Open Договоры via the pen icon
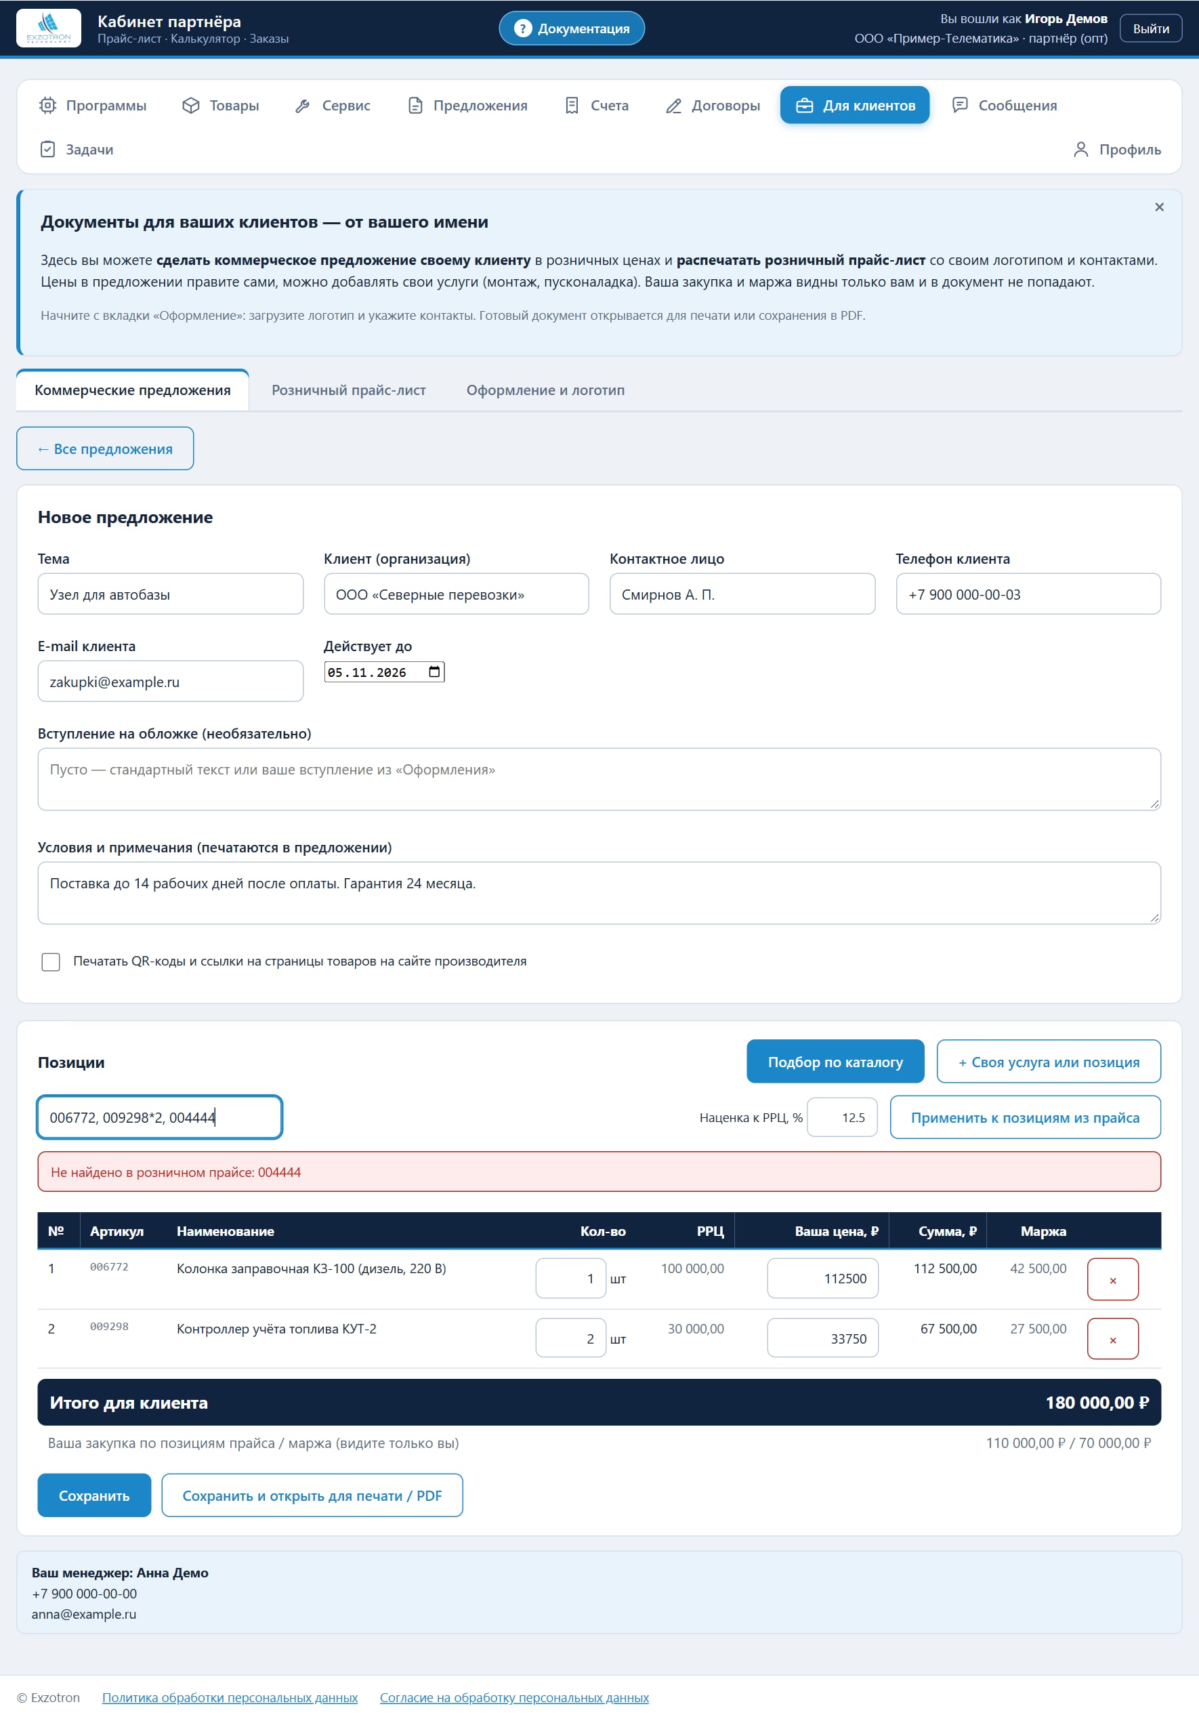The width and height of the screenshot is (1199, 1719). click(x=673, y=106)
